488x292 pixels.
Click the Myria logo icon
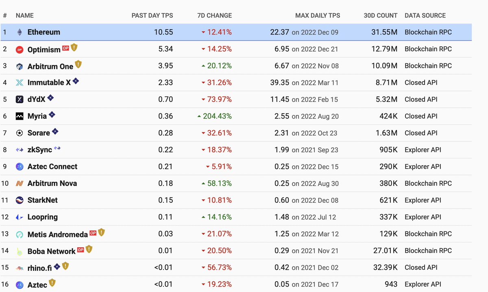click(x=20, y=117)
